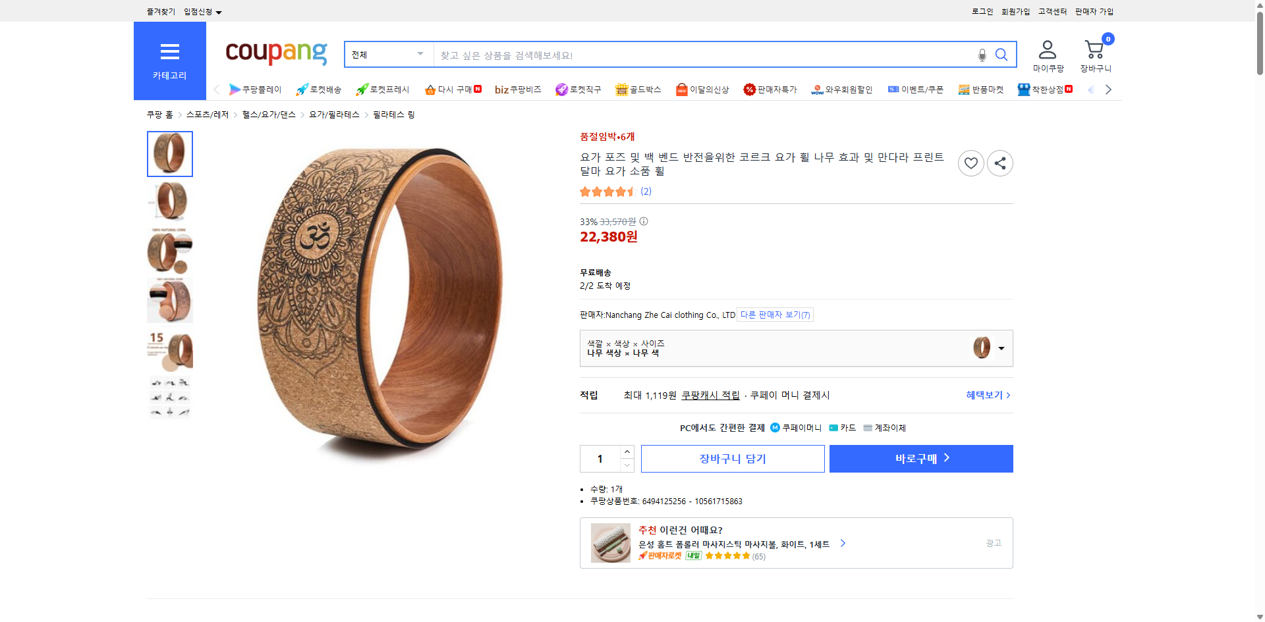
Task: Open 쿠팡플레이 from the navigation bar
Action: tap(256, 89)
